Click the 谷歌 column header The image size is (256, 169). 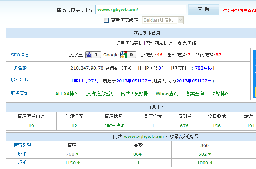[138, 145]
